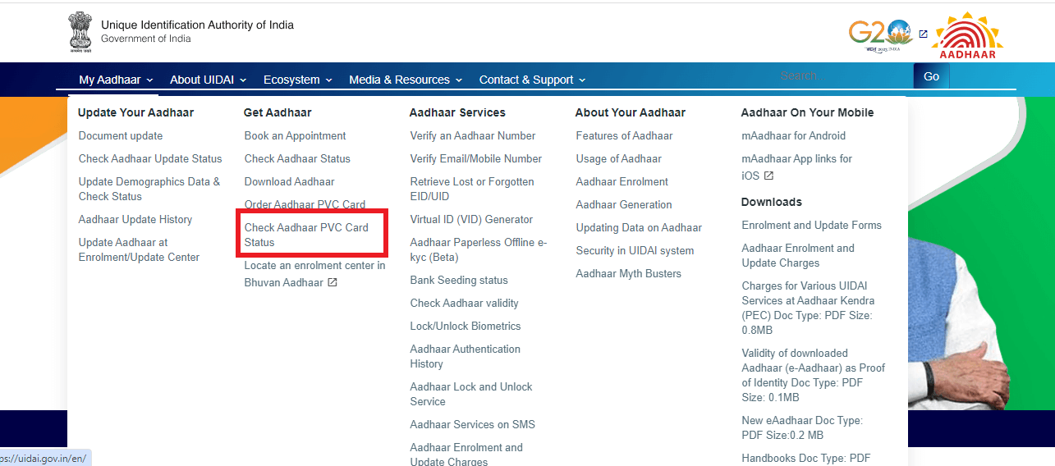Open Document update link

click(x=121, y=136)
